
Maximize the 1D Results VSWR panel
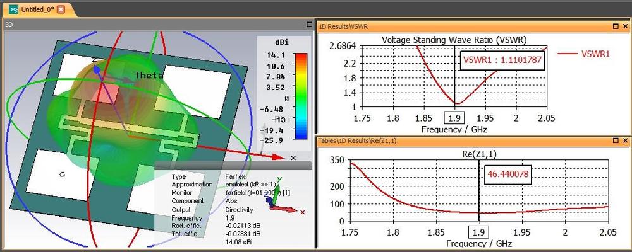click(x=616, y=26)
